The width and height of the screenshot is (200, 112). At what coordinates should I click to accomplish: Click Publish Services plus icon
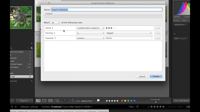pyautogui.click(x=32, y=81)
